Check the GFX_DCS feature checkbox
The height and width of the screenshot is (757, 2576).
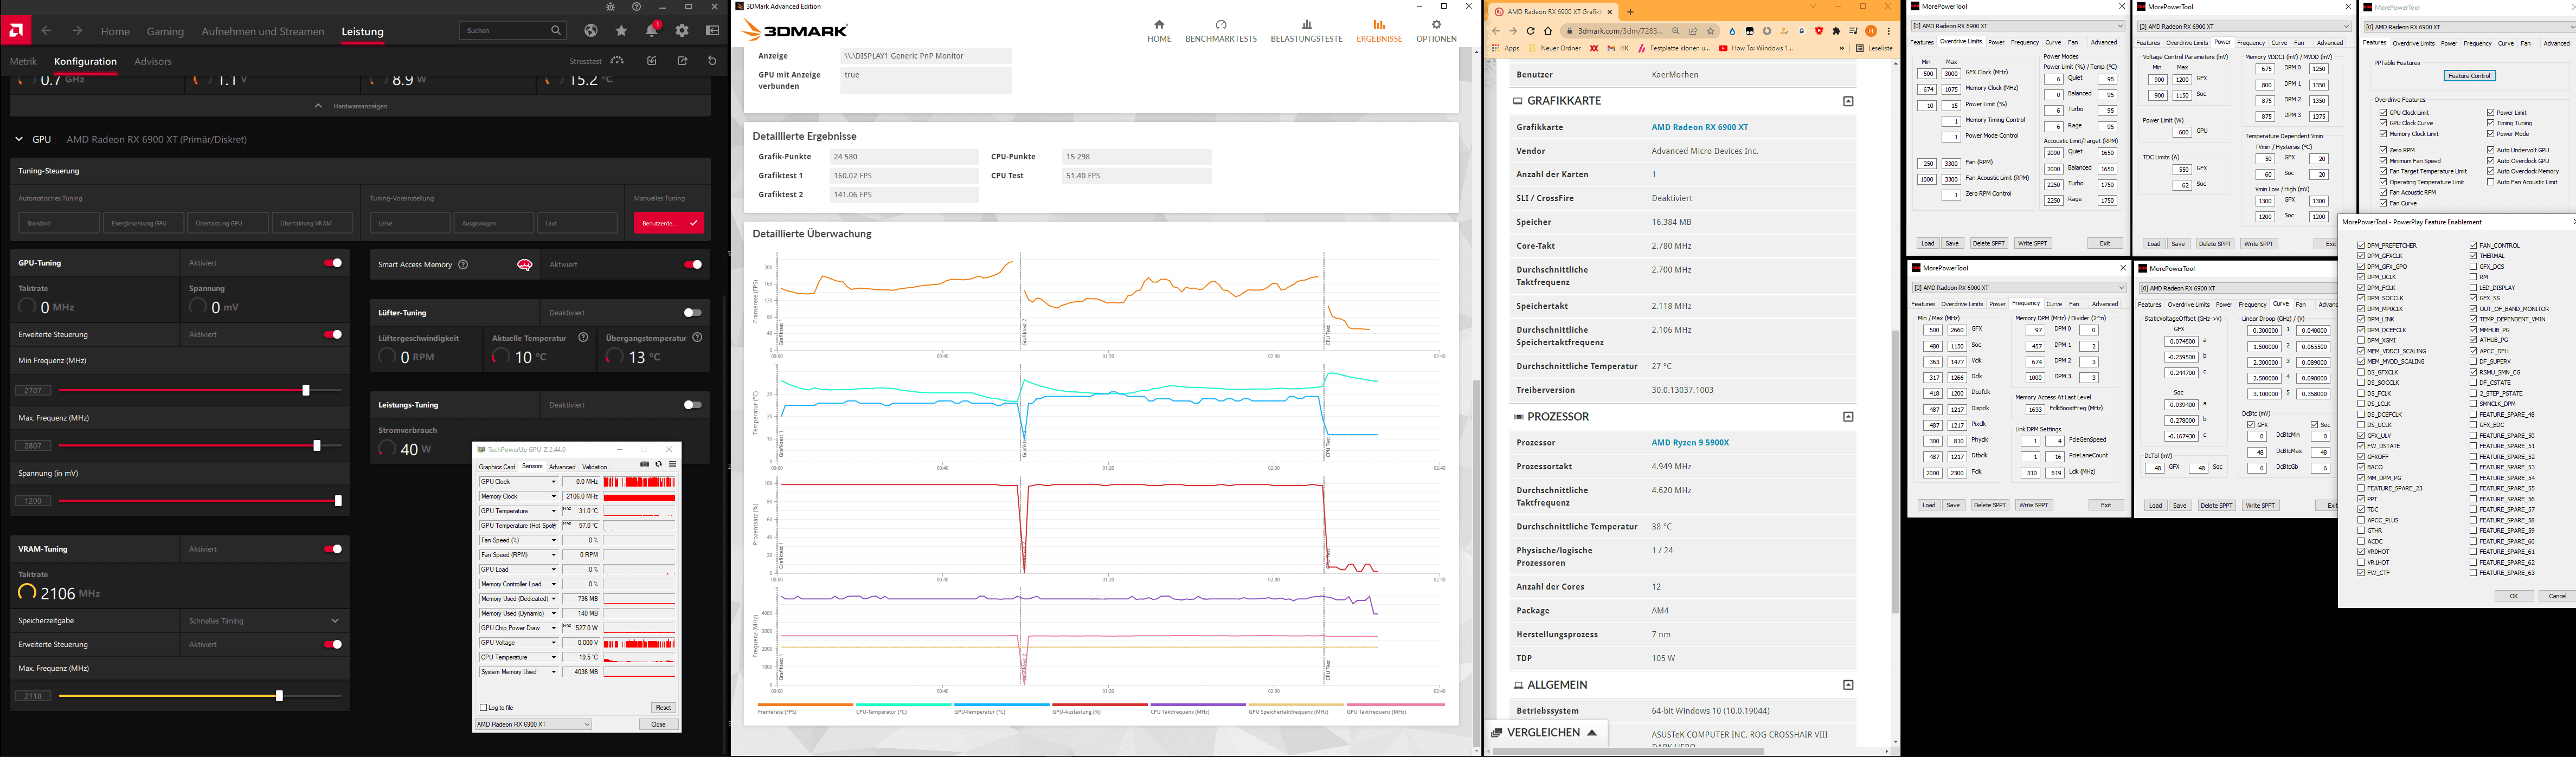click(2473, 267)
